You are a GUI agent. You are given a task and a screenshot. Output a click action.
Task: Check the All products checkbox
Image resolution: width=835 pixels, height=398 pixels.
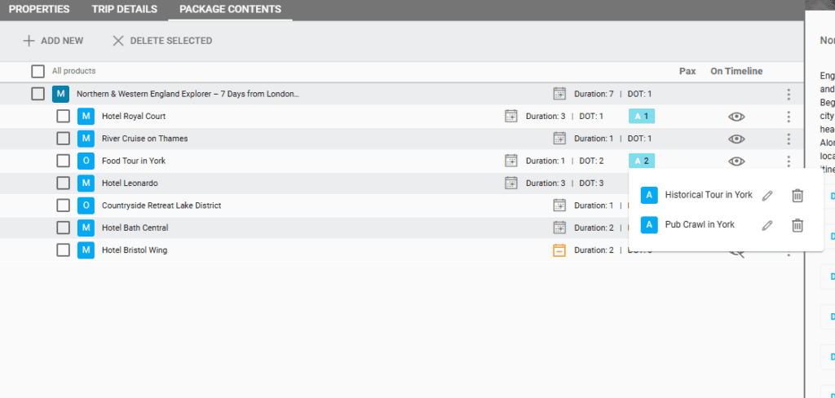coord(38,71)
